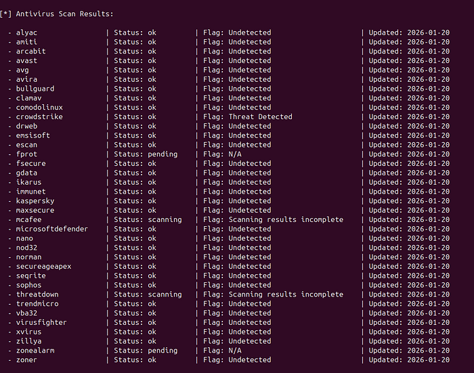The height and width of the screenshot is (373, 474).
Task: Click 'Updated: 2026-01-20' in crowdstrike row
Action: [x=409, y=117]
